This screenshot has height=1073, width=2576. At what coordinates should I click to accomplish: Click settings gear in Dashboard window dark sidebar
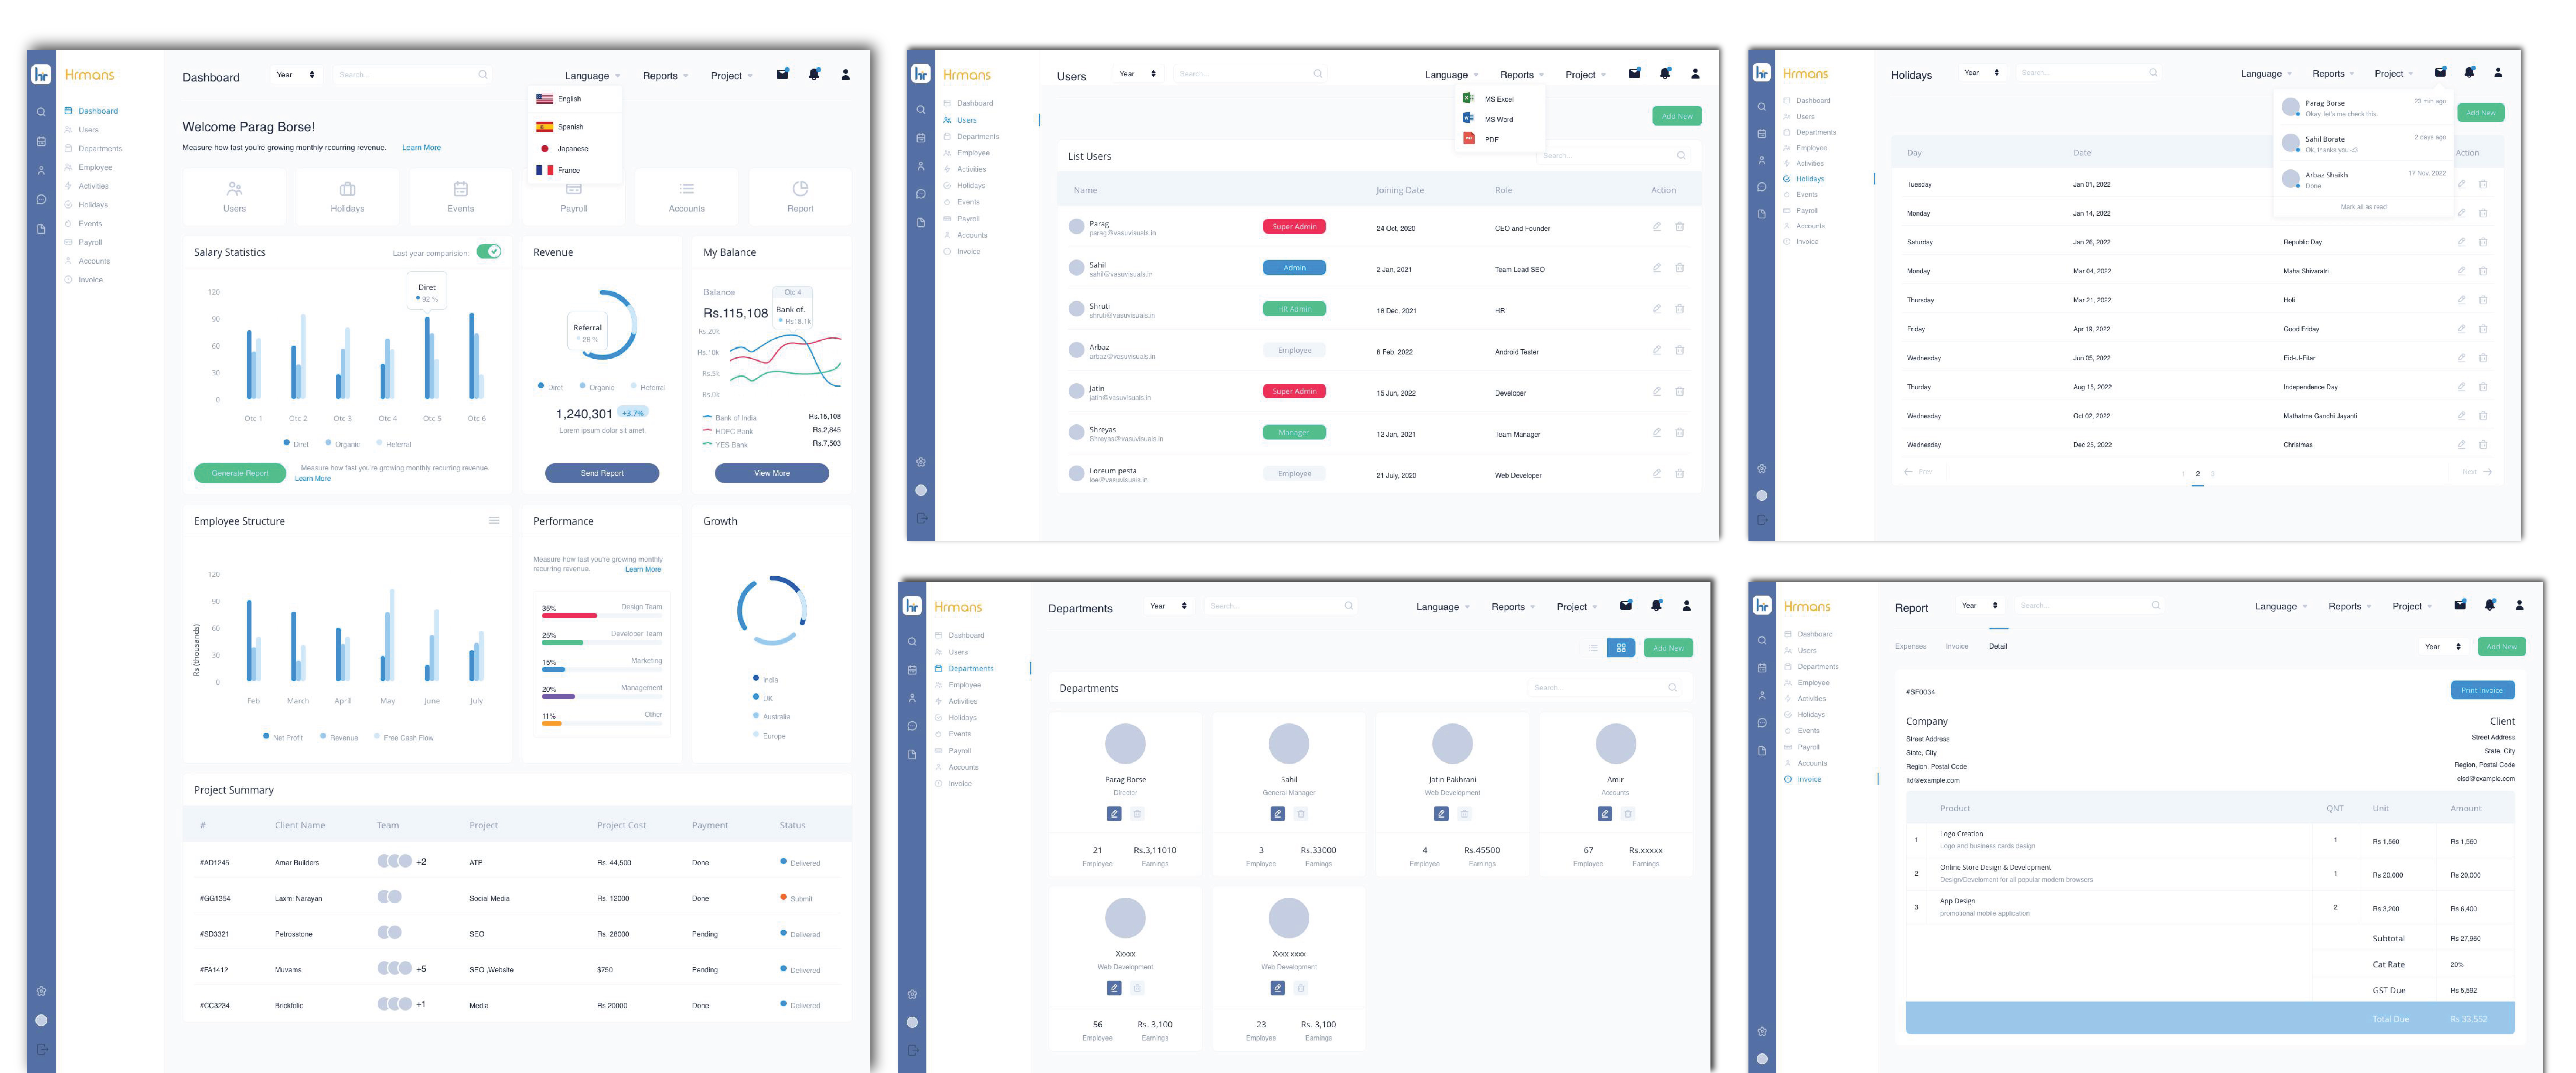pos(41,991)
